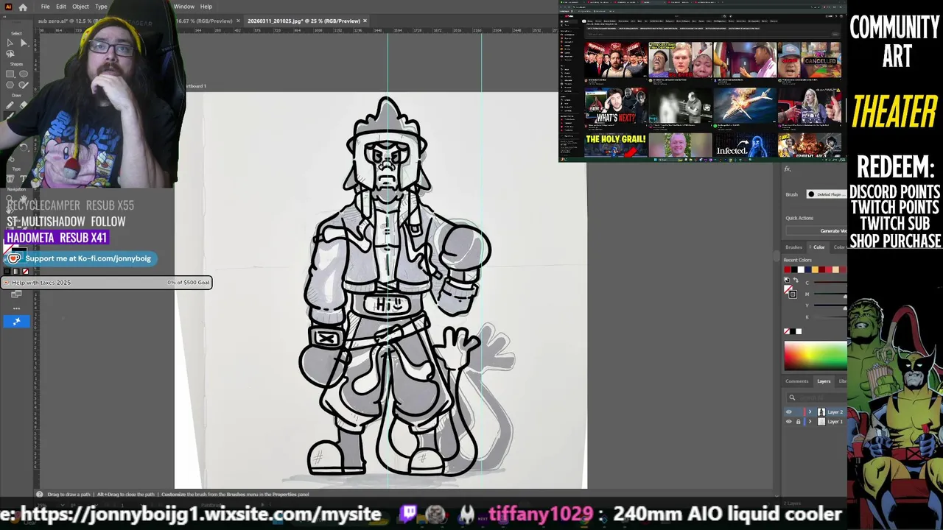943x530 pixels.
Task: Click the Change Screen Mode icon
Action: pyautogui.click(x=16, y=295)
